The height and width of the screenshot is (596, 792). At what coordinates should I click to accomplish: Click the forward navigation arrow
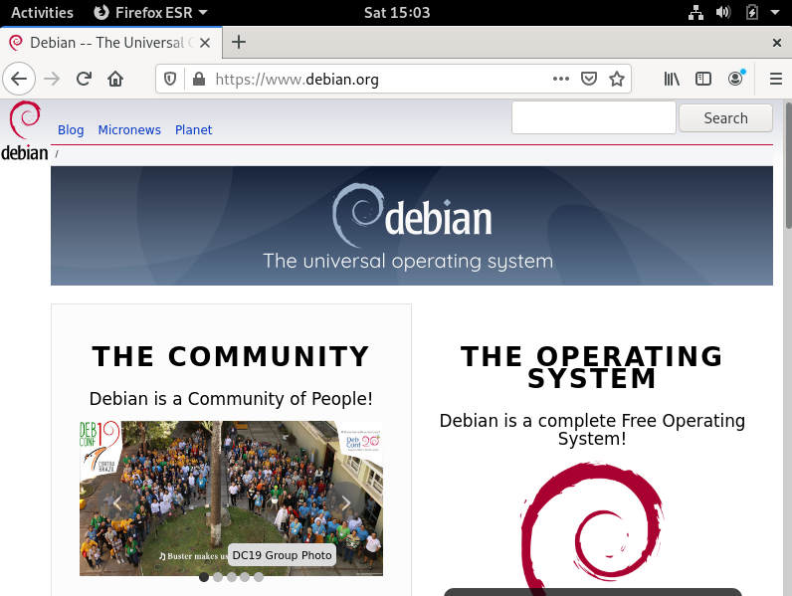[52, 79]
